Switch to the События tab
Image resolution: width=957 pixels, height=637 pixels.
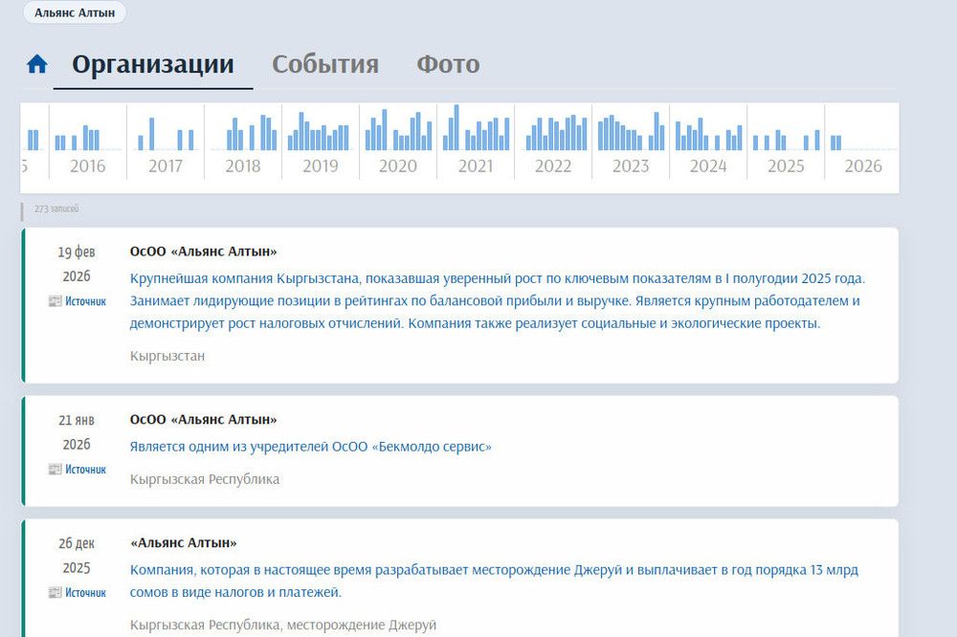pyautogui.click(x=324, y=64)
